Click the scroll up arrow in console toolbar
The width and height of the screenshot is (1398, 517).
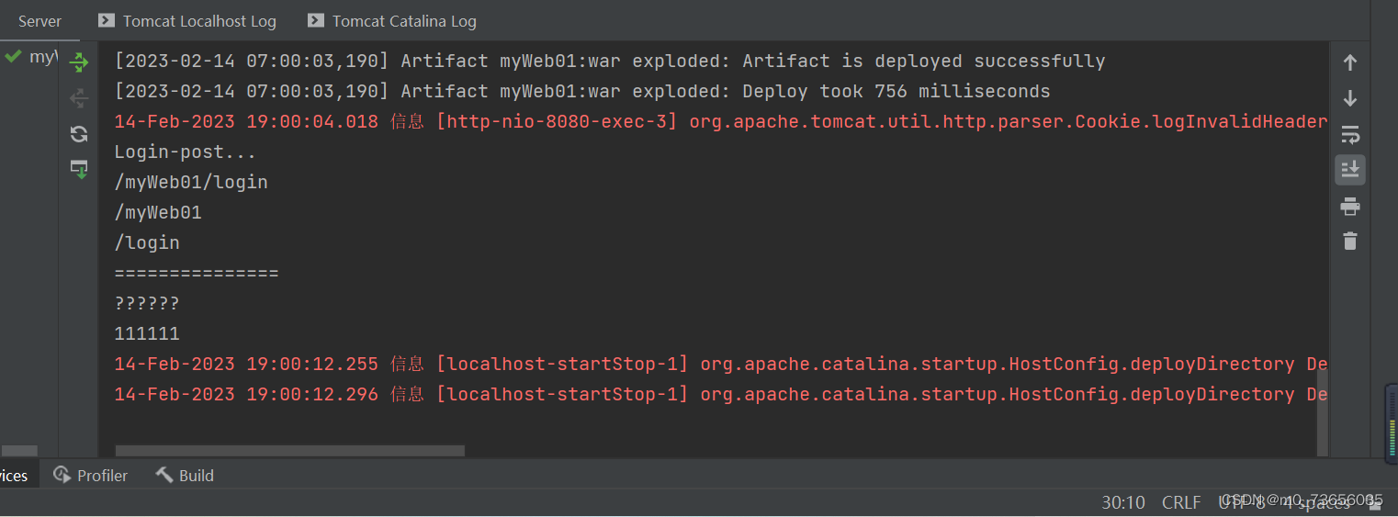(x=1349, y=62)
